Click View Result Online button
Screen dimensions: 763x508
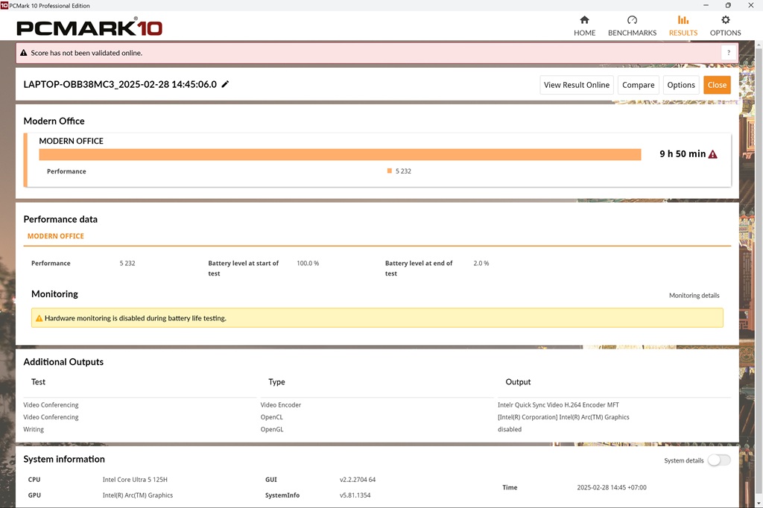[576, 85]
